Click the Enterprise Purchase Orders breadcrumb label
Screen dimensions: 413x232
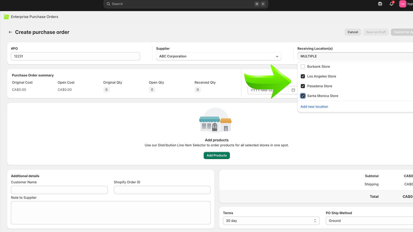tap(35, 16)
